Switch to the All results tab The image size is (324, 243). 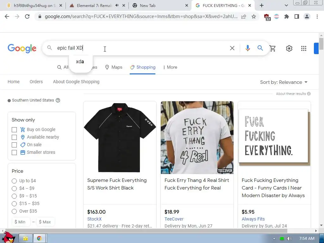point(63,67)
